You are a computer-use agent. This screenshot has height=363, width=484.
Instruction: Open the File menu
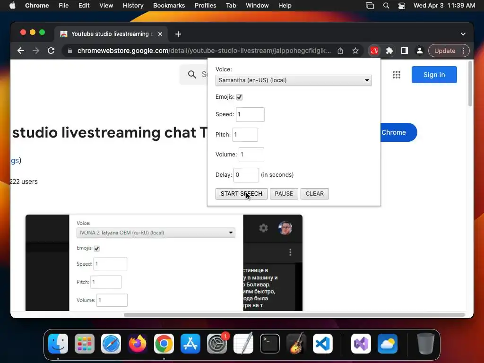coord(64,6)
